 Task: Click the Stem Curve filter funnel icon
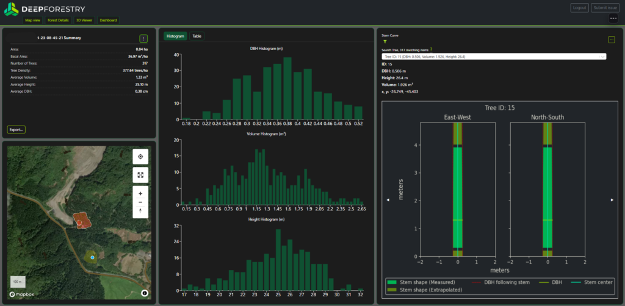click(x=385, y=41)
